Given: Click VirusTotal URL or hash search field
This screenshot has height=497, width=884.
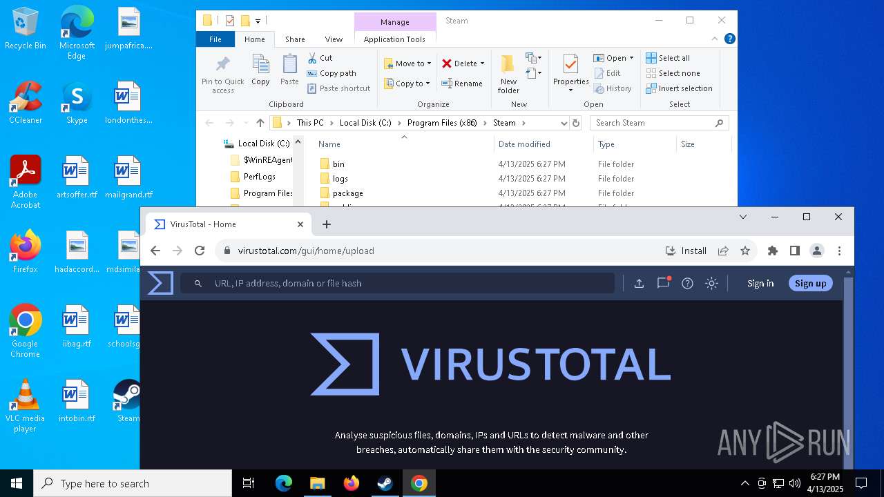Looking at the screenshot, I should point(397,283).
